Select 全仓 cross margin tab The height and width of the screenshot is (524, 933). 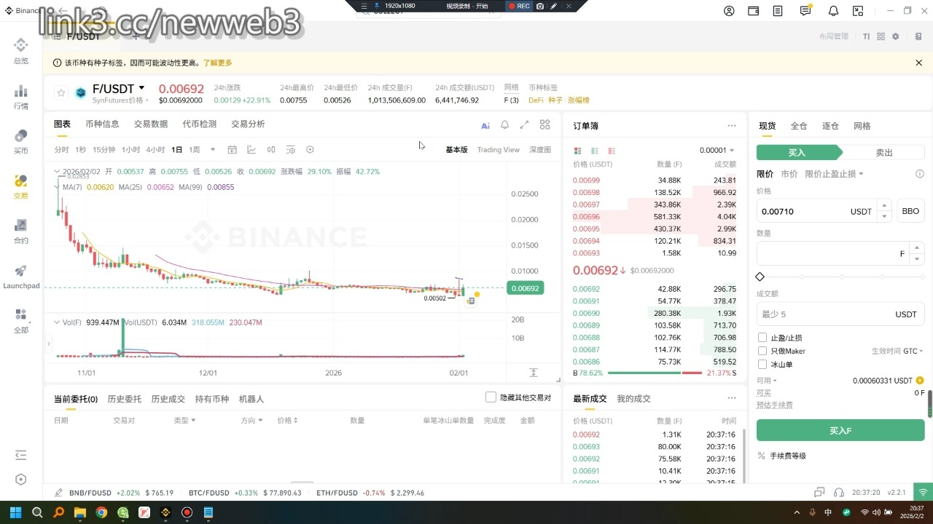click(799, 126)
